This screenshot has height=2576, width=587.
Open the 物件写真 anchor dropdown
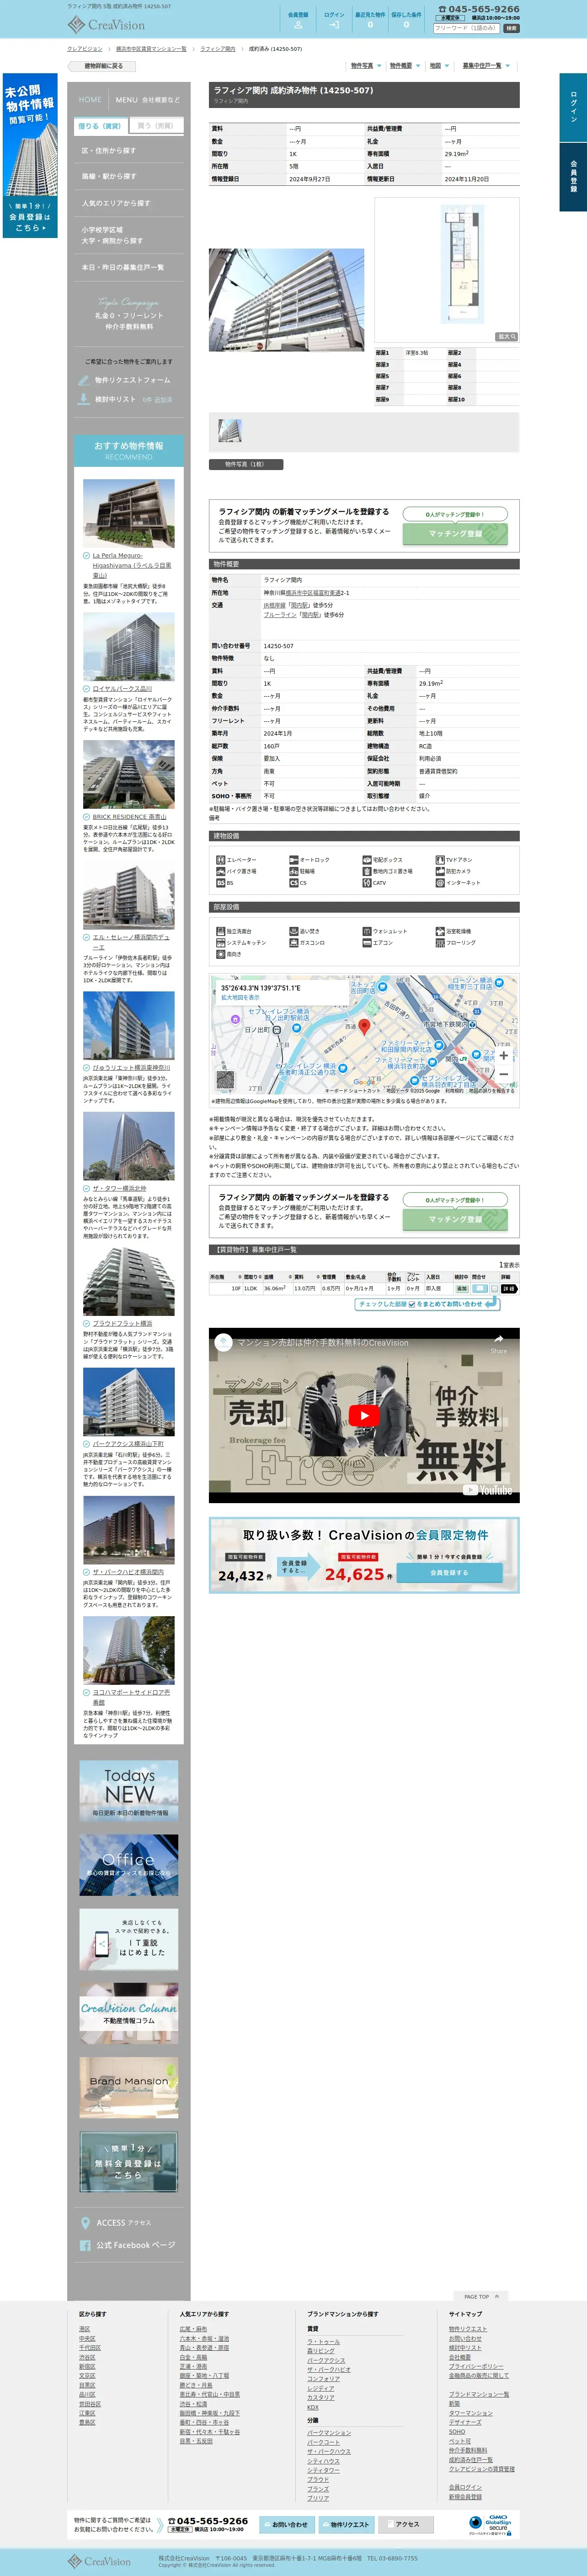tap(365, 66)
